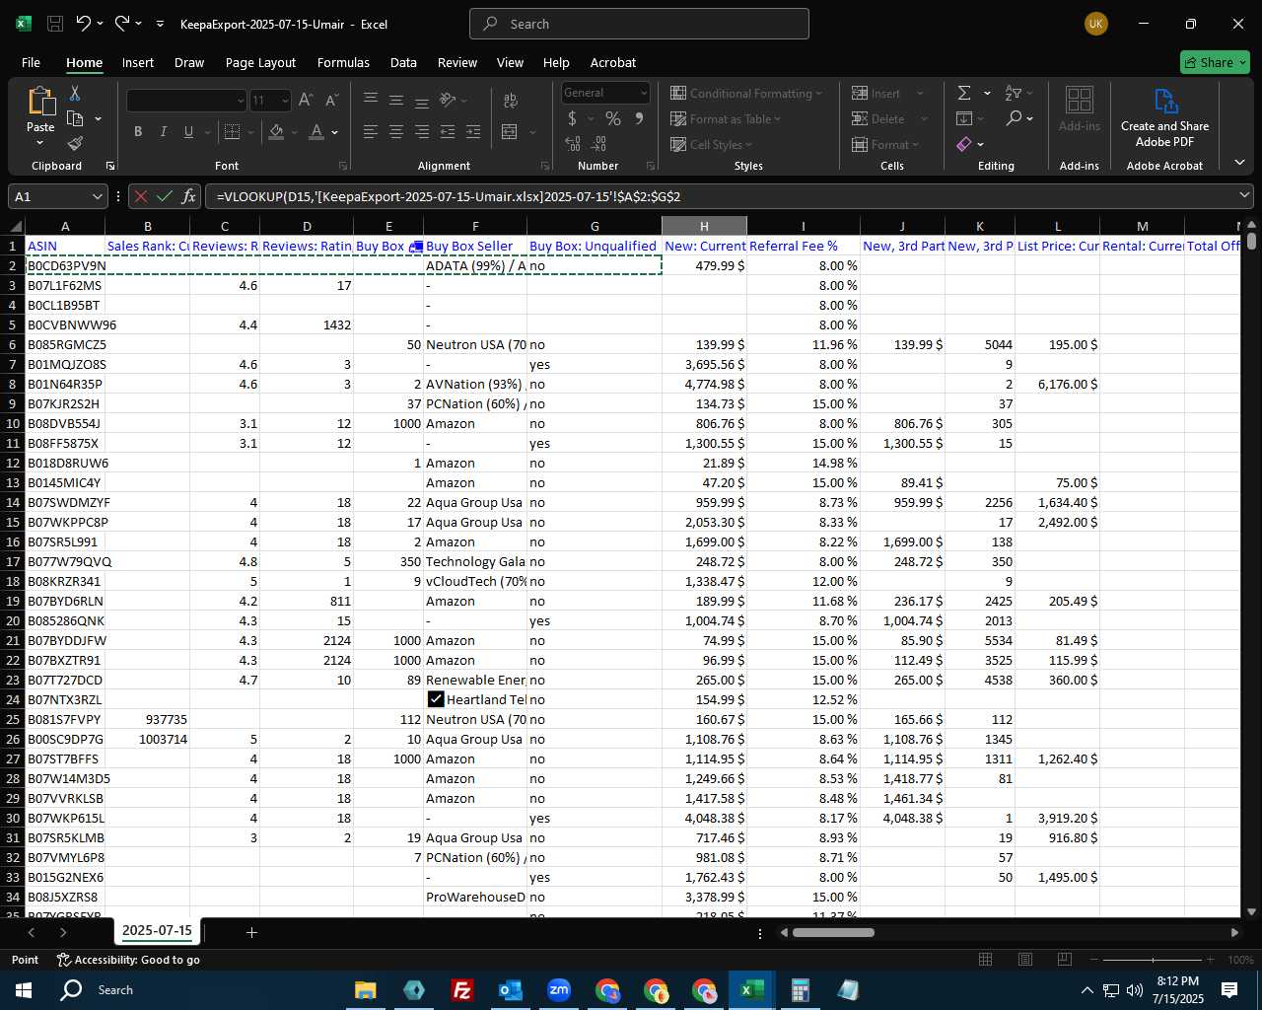This screenshot has height=1010, width=1262.
Task: Open Clipboard group dialog launcher
Action: (x=110, y=166)
